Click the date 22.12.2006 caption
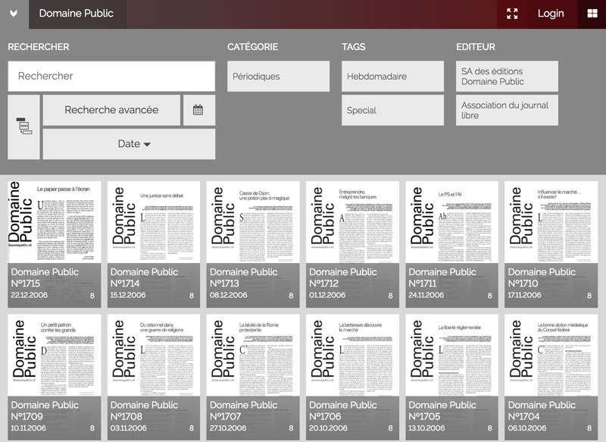Viewport: 606px width, 442px height. (x=30, y=295)
